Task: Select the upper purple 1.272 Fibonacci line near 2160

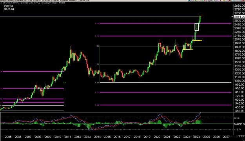Action: click(165, 36)
